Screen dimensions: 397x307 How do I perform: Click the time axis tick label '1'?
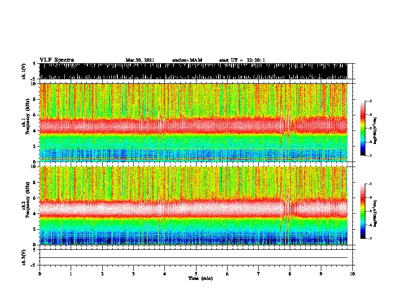(x=71, y=274)
